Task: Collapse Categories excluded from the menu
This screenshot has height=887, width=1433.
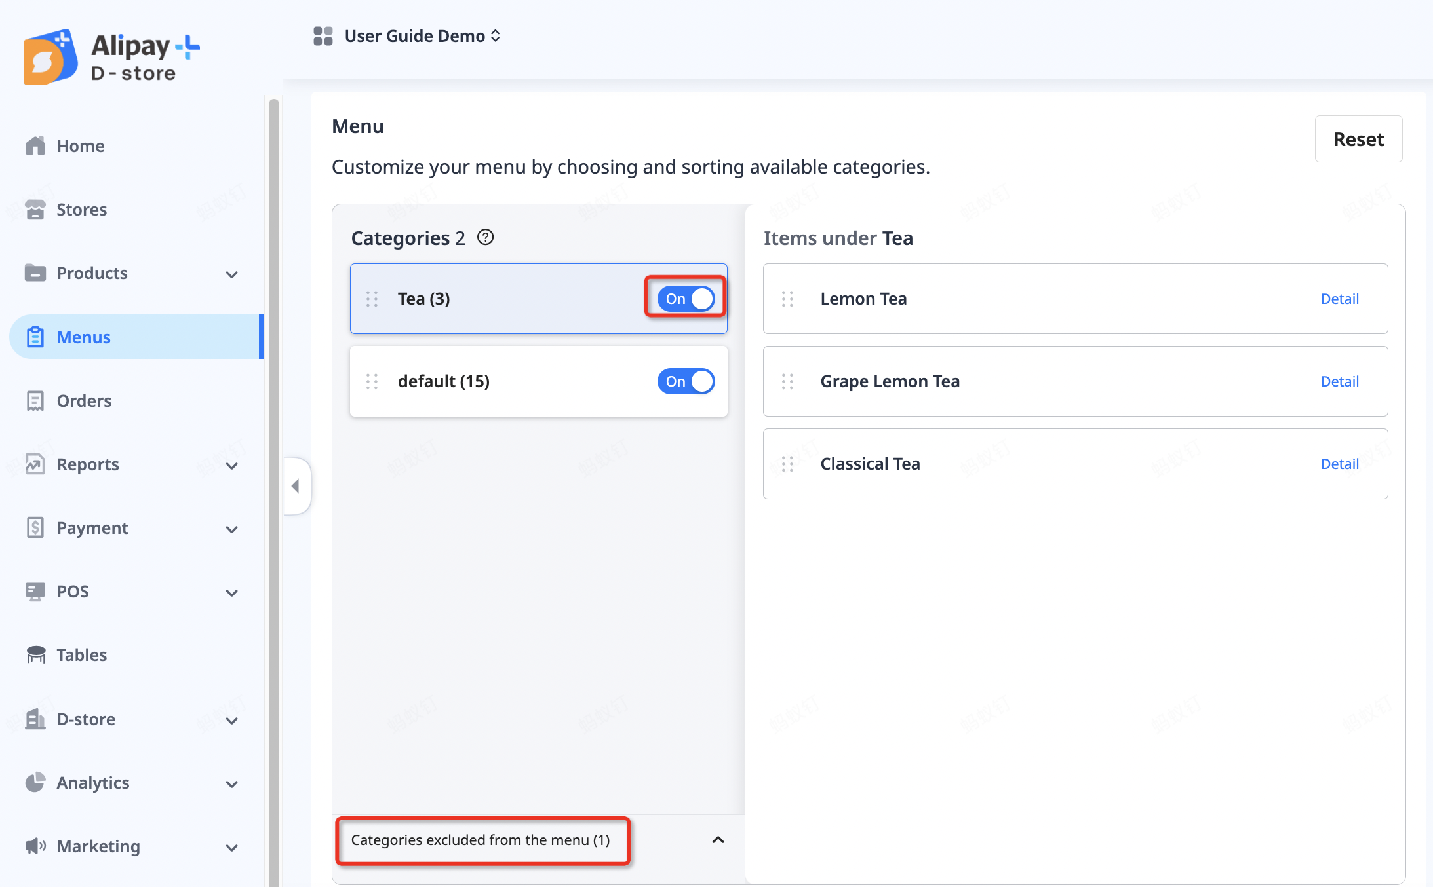Action: pos(718,840)
